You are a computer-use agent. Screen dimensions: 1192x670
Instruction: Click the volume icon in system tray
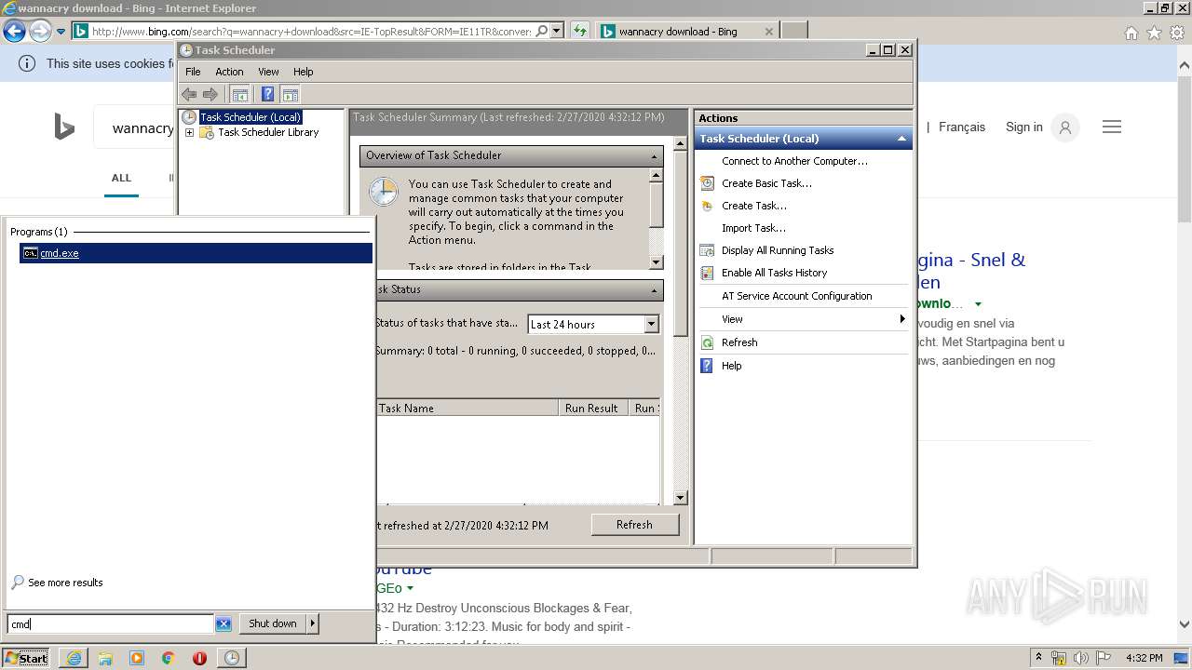pyautogui.click(x=1080, y=658)
